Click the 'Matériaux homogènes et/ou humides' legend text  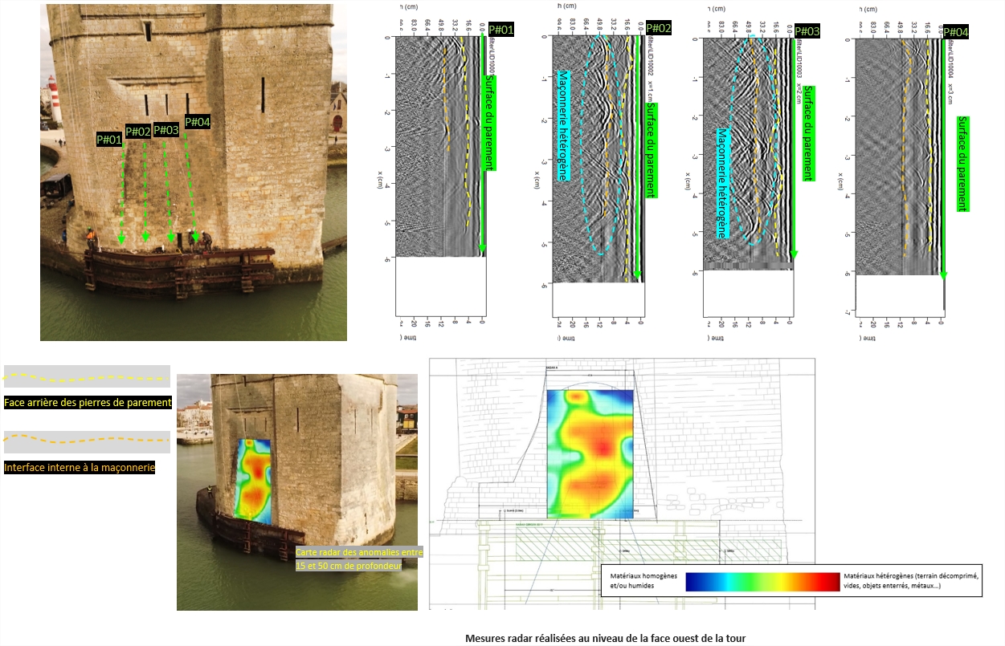(643, 581)
